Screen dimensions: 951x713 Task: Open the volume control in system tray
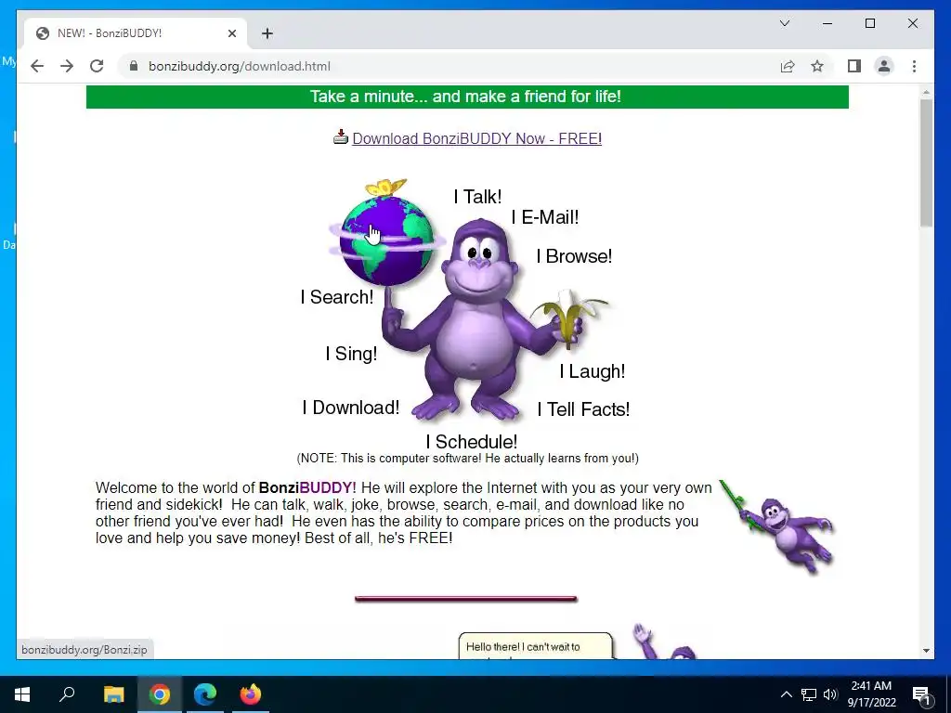830,694
